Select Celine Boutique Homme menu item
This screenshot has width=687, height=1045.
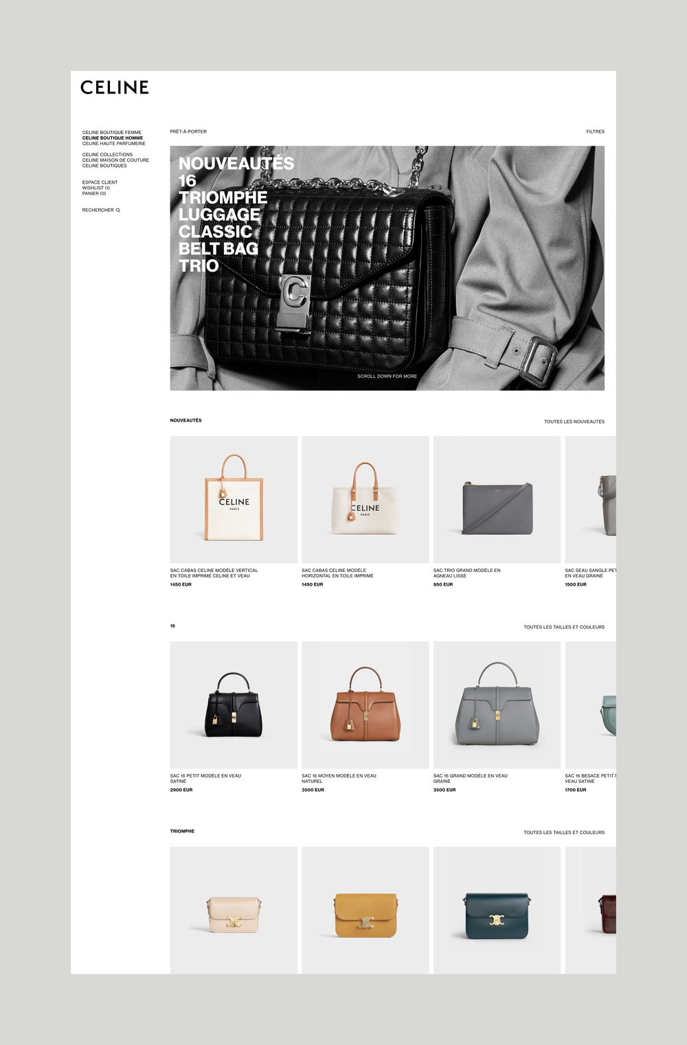coord(113,138)
